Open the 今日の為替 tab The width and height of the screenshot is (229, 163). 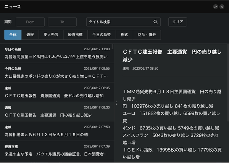point(102,35)
